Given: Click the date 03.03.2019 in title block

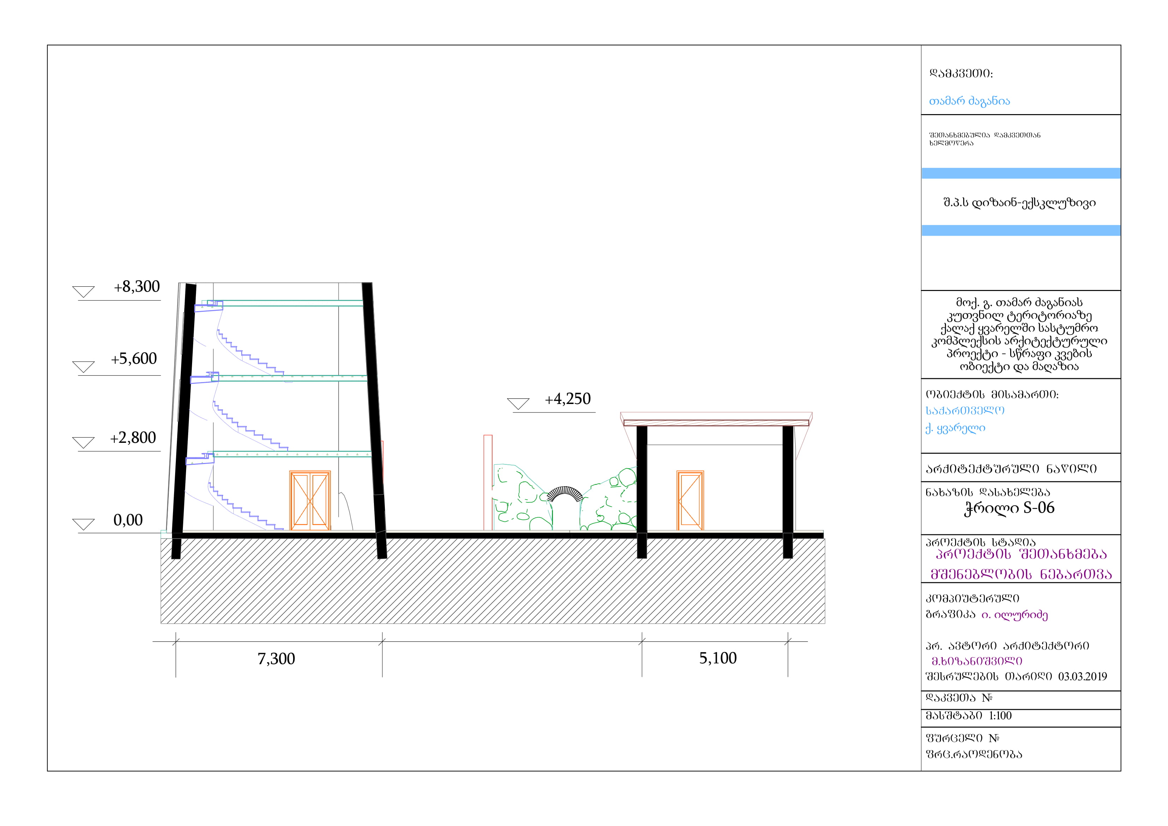Looking at the screenshot, I should coord(1082,676).
